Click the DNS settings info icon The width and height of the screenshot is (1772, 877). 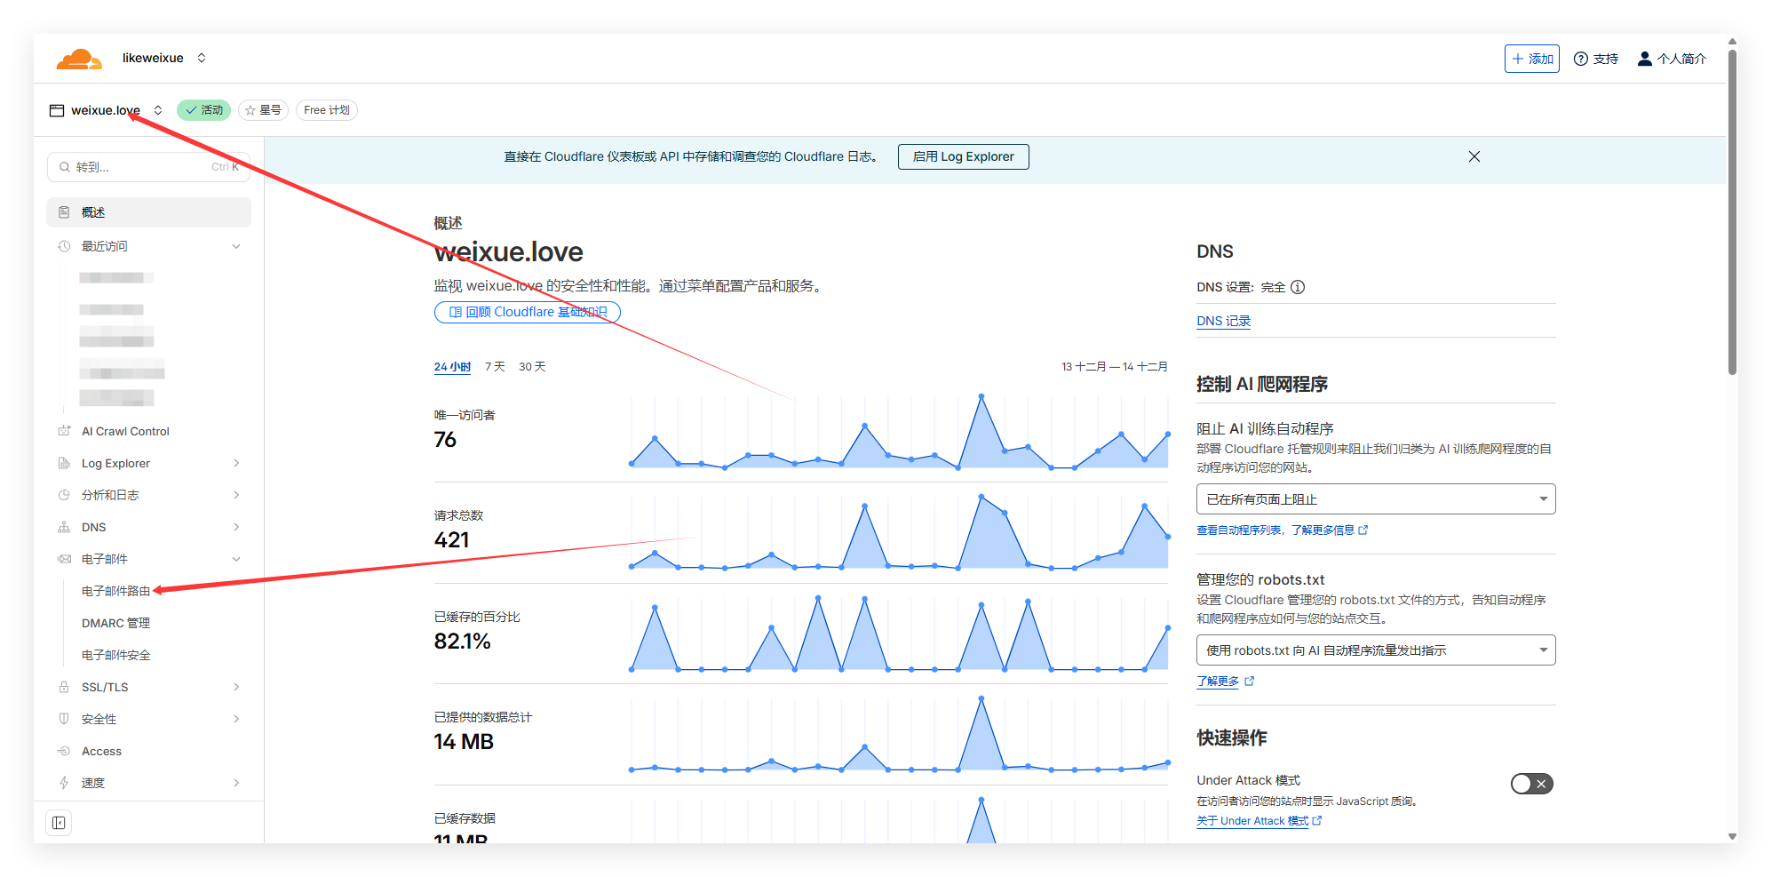pos(1298,287)
